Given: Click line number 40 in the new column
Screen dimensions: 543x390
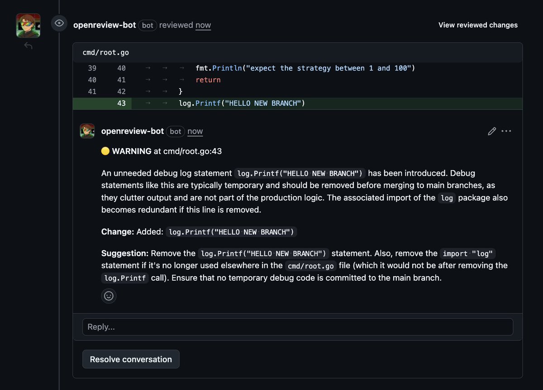Looking at the screenshot, I should [x=121, y=68].
